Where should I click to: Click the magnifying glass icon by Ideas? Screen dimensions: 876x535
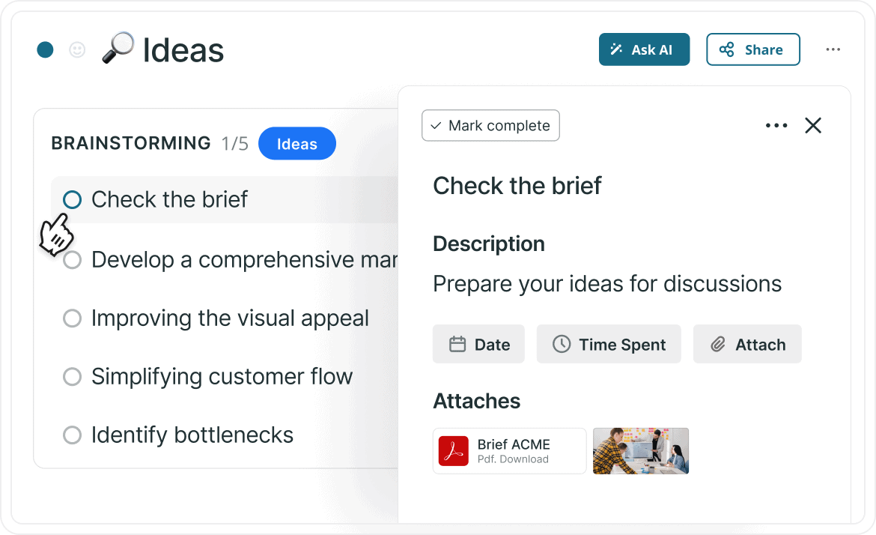118,48
